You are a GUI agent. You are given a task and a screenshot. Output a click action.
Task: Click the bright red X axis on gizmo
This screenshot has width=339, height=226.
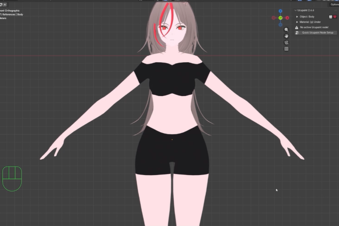(287, 18)
